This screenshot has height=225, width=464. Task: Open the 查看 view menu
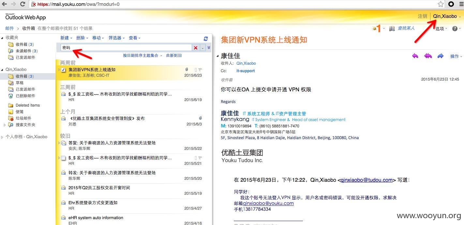click(x=134, y=38)
